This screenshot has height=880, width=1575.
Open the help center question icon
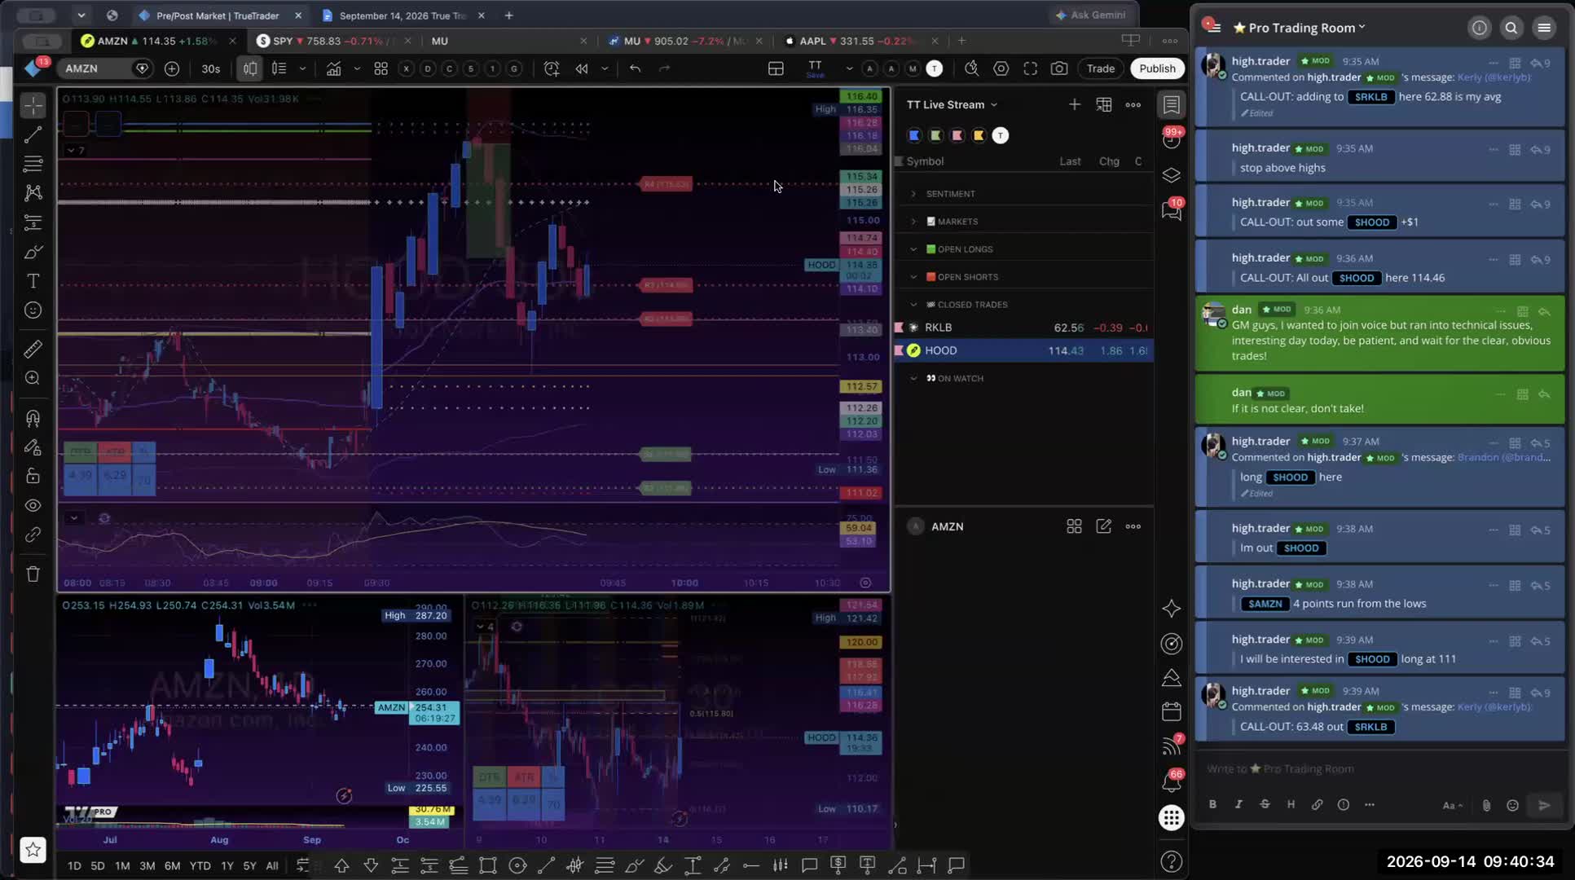(1172, 861)
